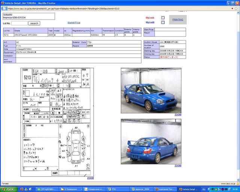Click the red Status text in auction info
Viewport: 240px width, 192px height.
click(169, 57)
